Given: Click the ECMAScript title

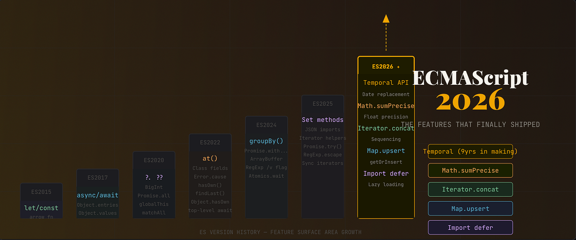Looking at the screenshot, I should click(x=470, y=78).
